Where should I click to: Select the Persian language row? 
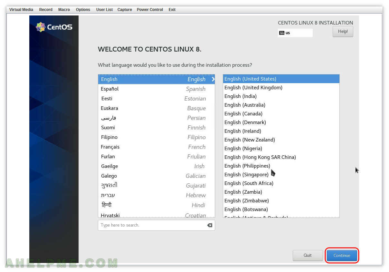(157, 118)
